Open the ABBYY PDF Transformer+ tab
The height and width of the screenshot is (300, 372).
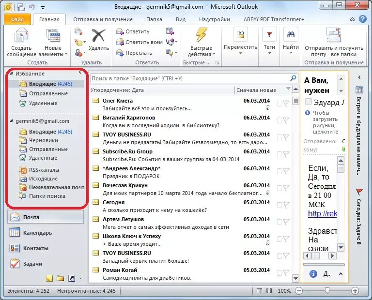(x=274, y=19)
